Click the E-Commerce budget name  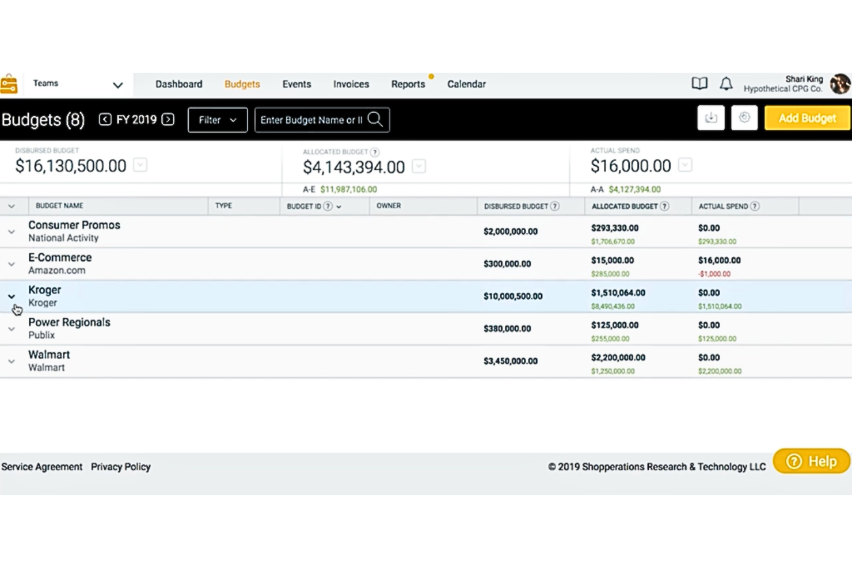click(60, 257)
